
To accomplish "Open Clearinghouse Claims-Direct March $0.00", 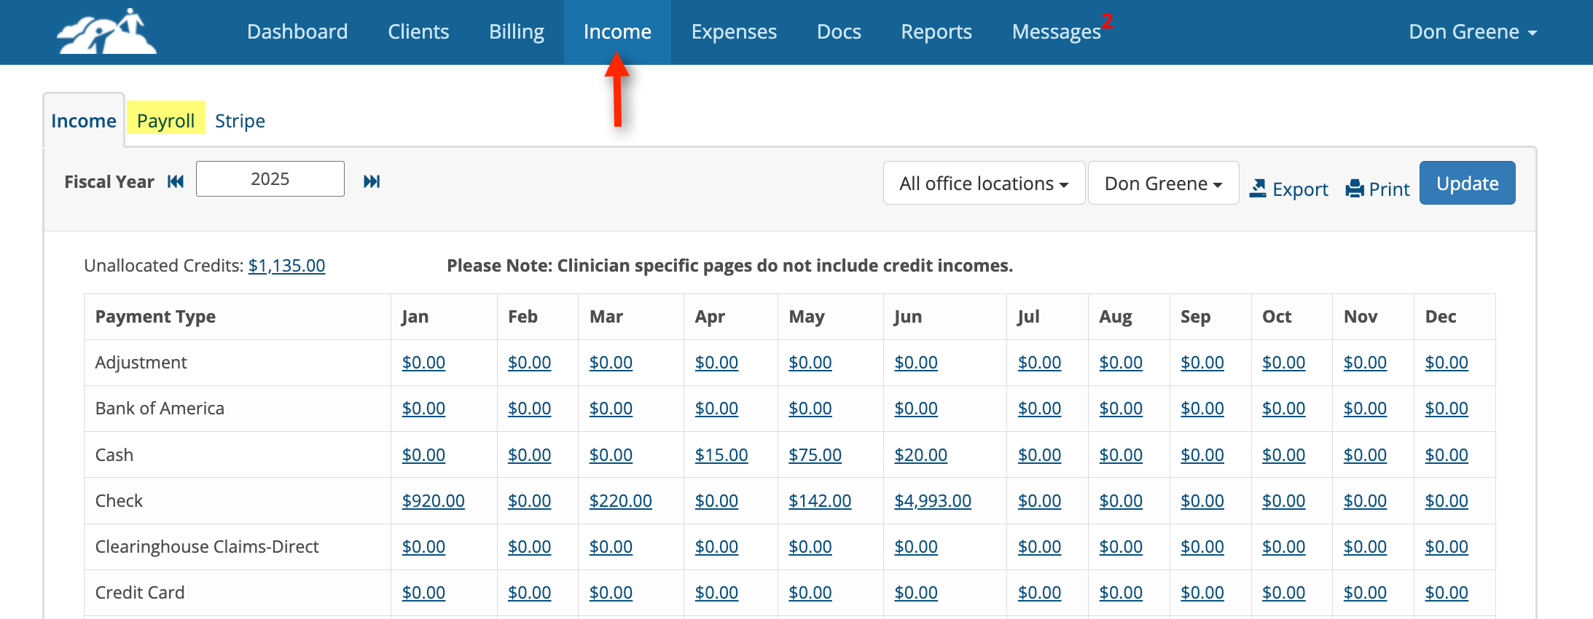I will (611, 547).
